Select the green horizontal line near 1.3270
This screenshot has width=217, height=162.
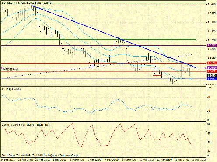(98, 39)
